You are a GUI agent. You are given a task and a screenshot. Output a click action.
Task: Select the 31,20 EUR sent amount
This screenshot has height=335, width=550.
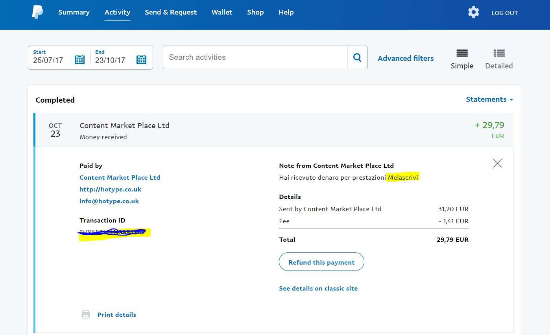tap(453, 209)
